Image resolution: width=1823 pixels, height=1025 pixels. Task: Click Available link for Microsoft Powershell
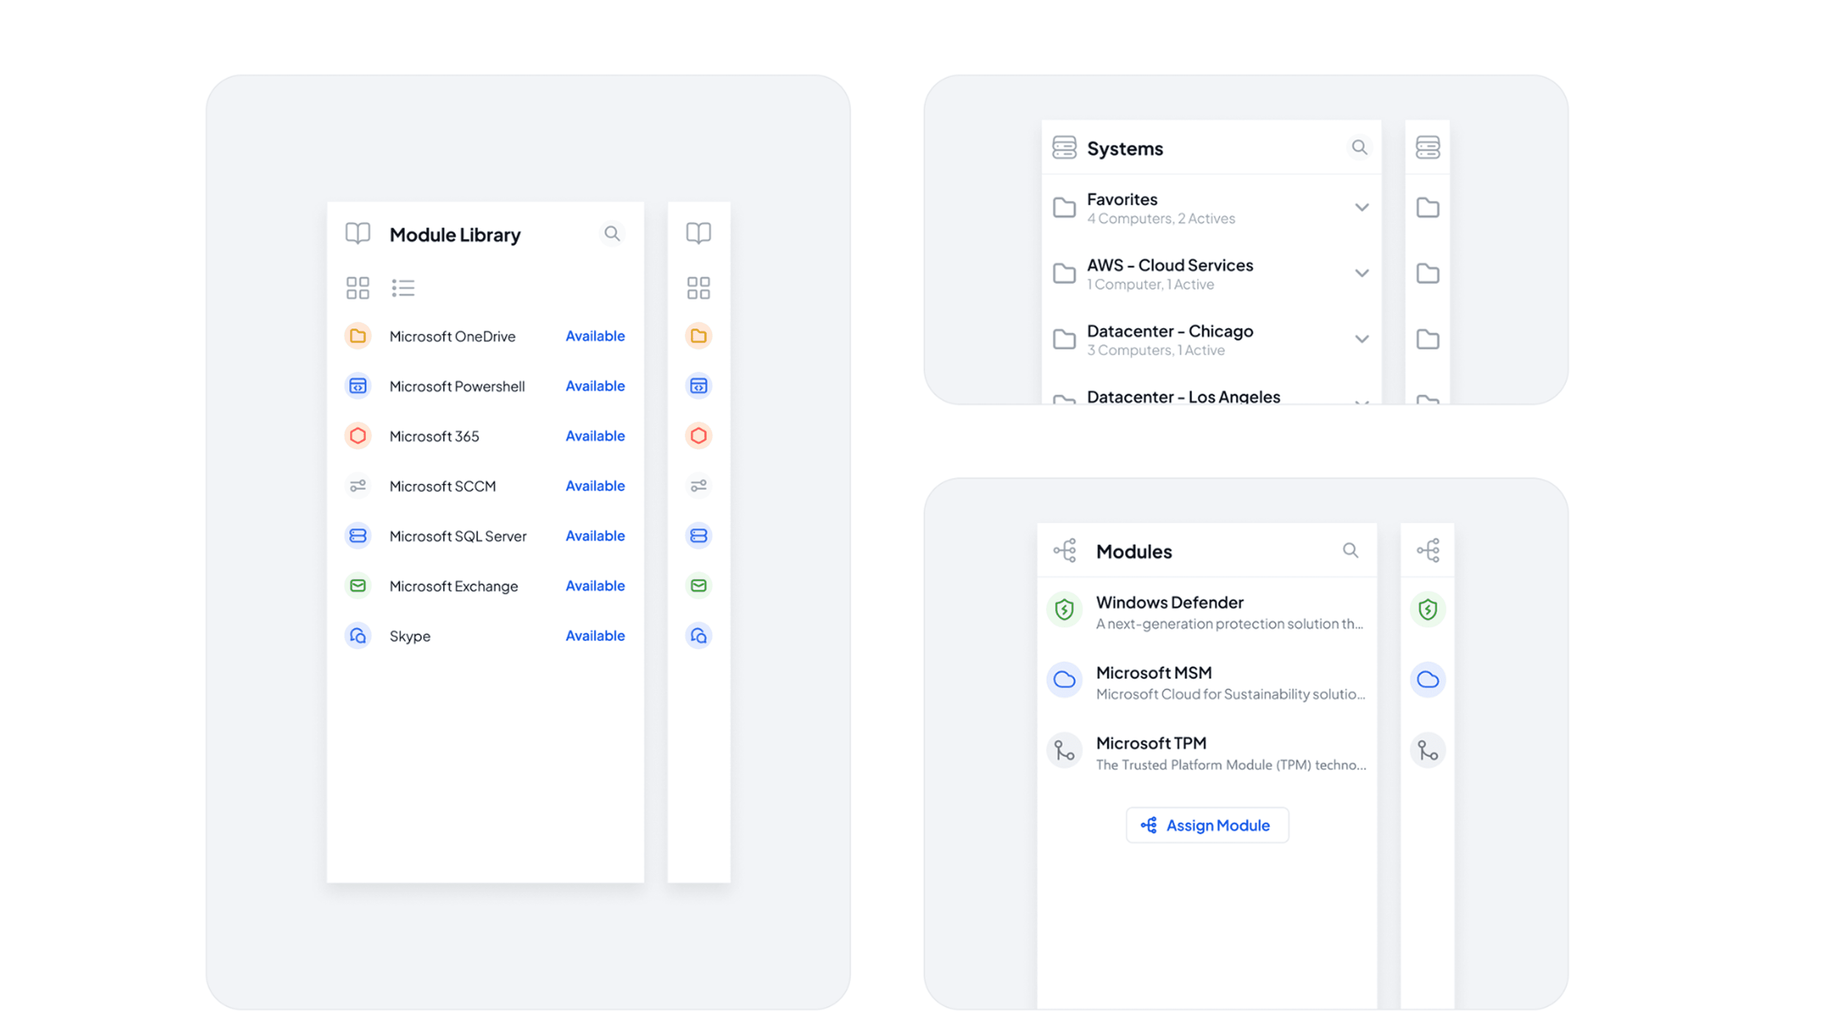(595, 386)
